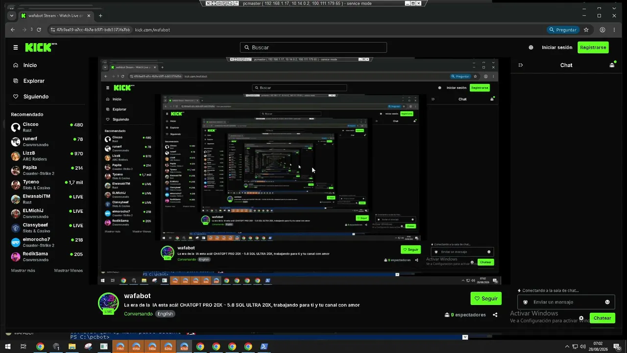Click the chat identity shield icon

(x=525, y=302)
